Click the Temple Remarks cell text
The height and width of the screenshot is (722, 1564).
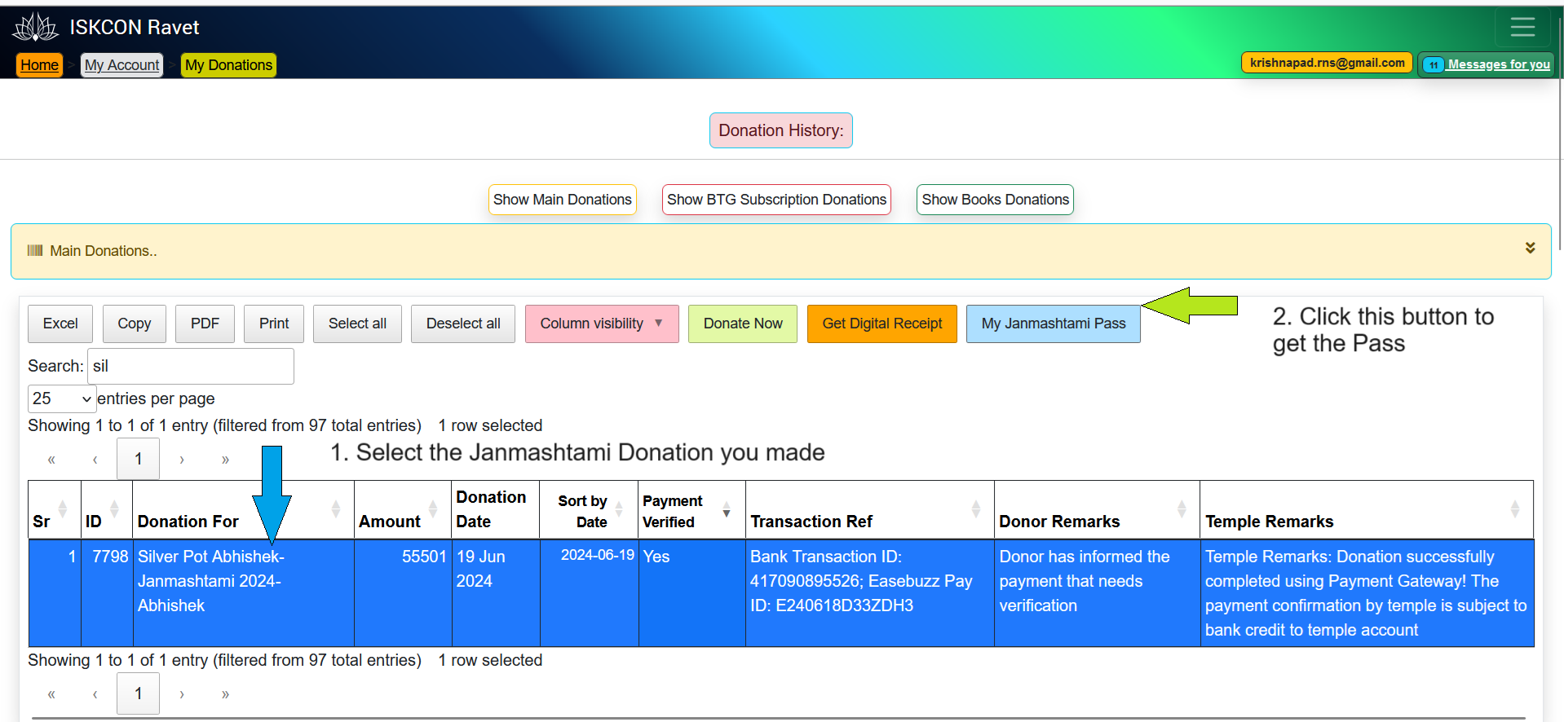pos(1367,592)
